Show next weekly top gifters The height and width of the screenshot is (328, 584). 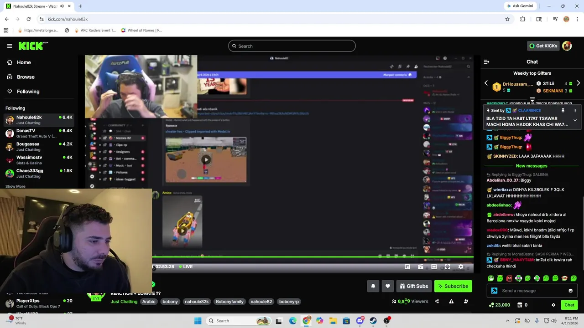578,83
